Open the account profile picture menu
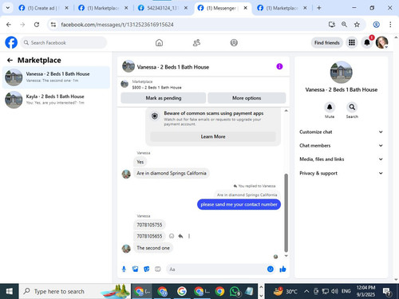The width and height of the screenshot is (399, 299). (x=381, y=42)
